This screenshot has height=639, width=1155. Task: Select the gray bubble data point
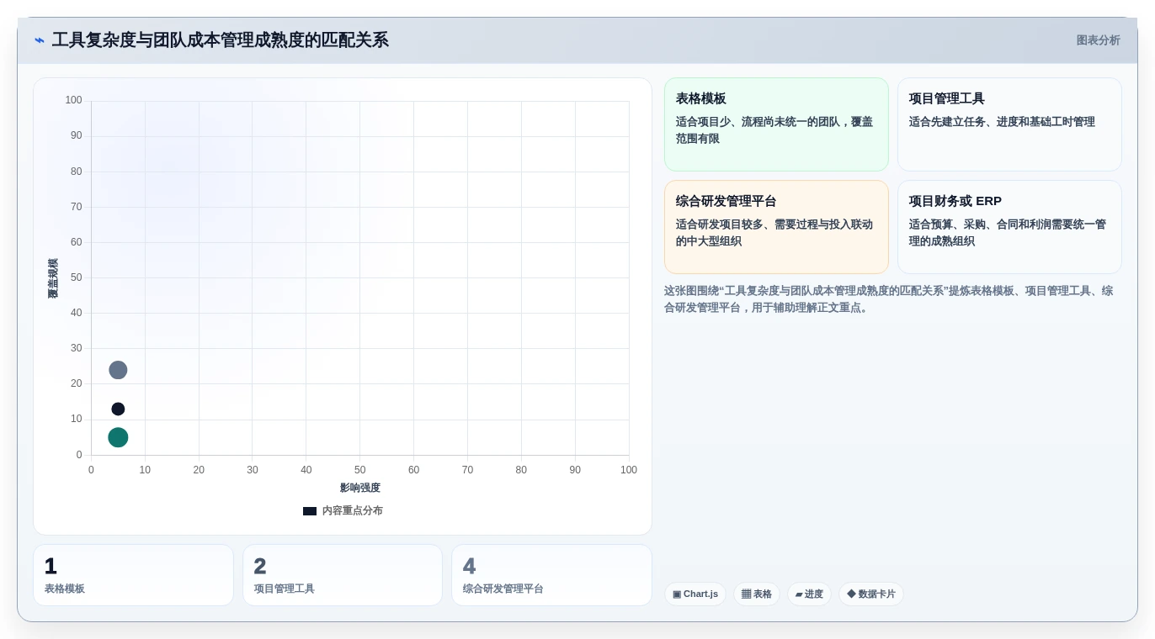118,370
